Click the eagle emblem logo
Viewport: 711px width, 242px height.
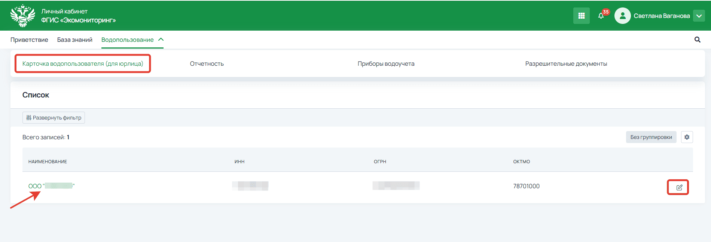22,16
